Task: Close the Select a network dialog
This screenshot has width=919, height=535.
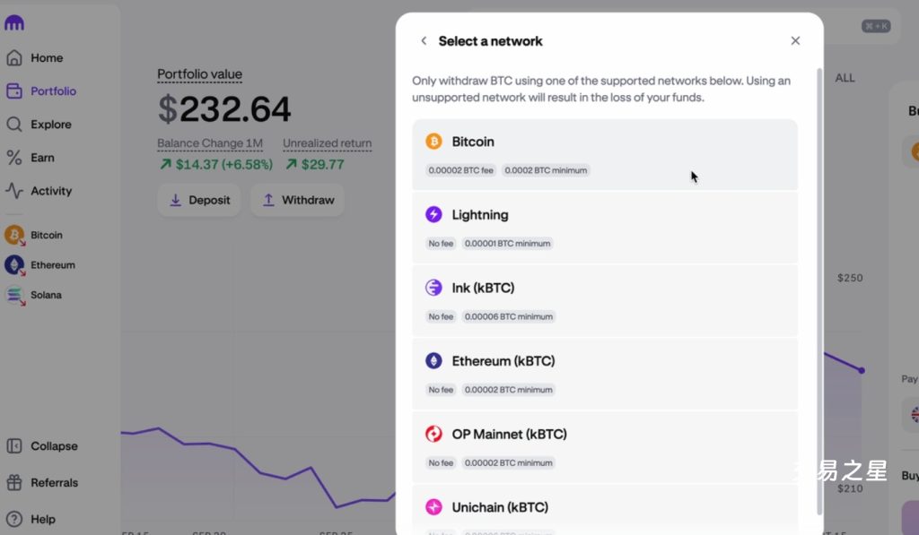Action: point(795,41)
